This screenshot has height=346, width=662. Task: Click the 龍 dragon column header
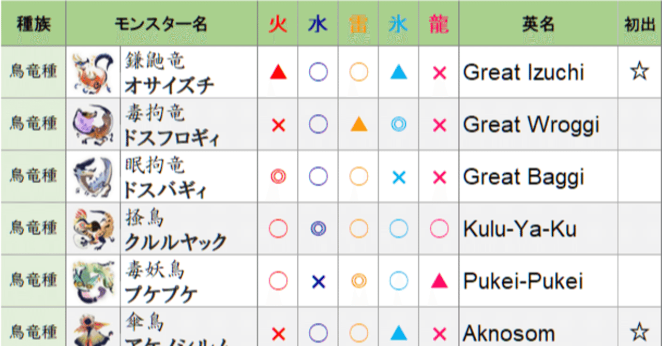tap(439, 24)
